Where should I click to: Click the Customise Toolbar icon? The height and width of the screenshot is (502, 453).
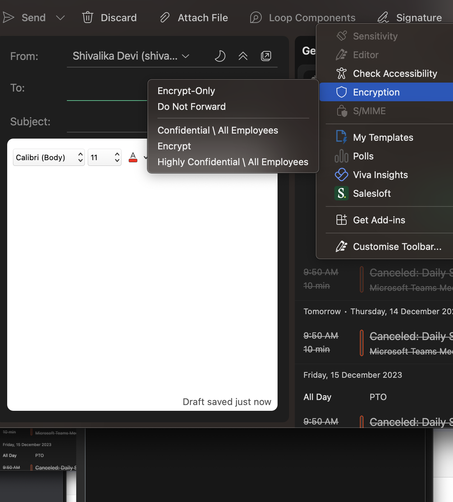click(x=342, y=246)
